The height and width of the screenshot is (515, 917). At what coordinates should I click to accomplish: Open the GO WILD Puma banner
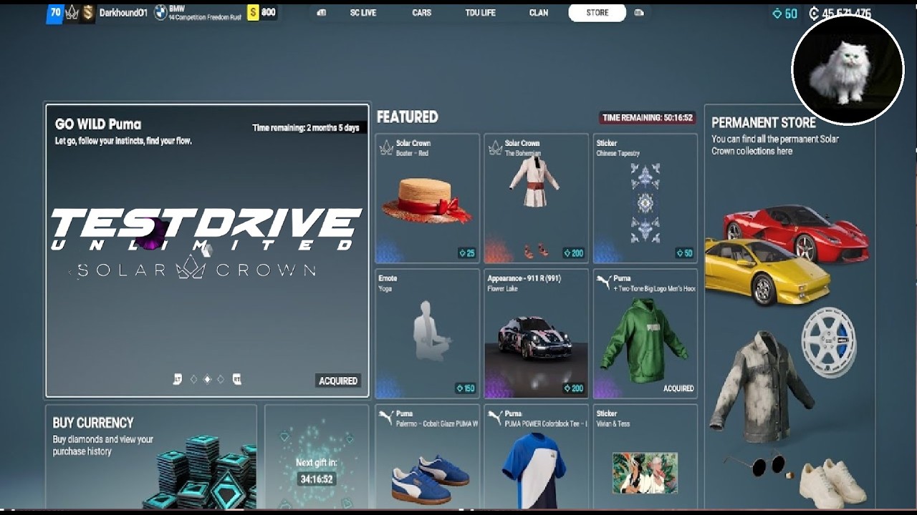tap(207, 250)
